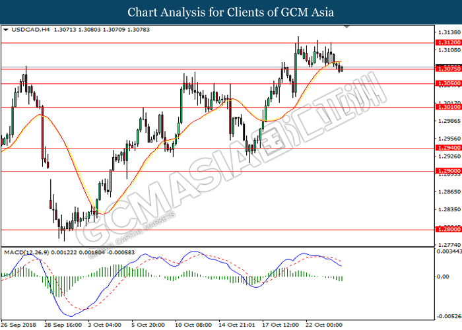Click the 1.30750 red price label
Screen dimensions: 462x330
tap(449, 69)
